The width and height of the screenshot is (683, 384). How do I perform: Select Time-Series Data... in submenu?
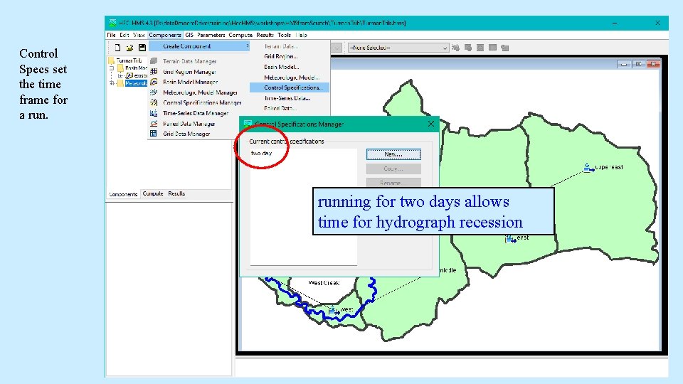click(287, 98)
